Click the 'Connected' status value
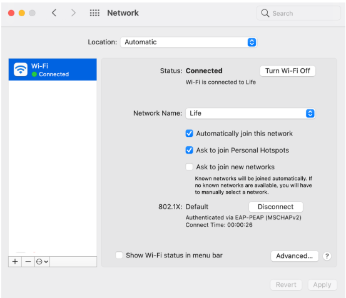This screenshot has height=298, width=346. coord(204,71)
